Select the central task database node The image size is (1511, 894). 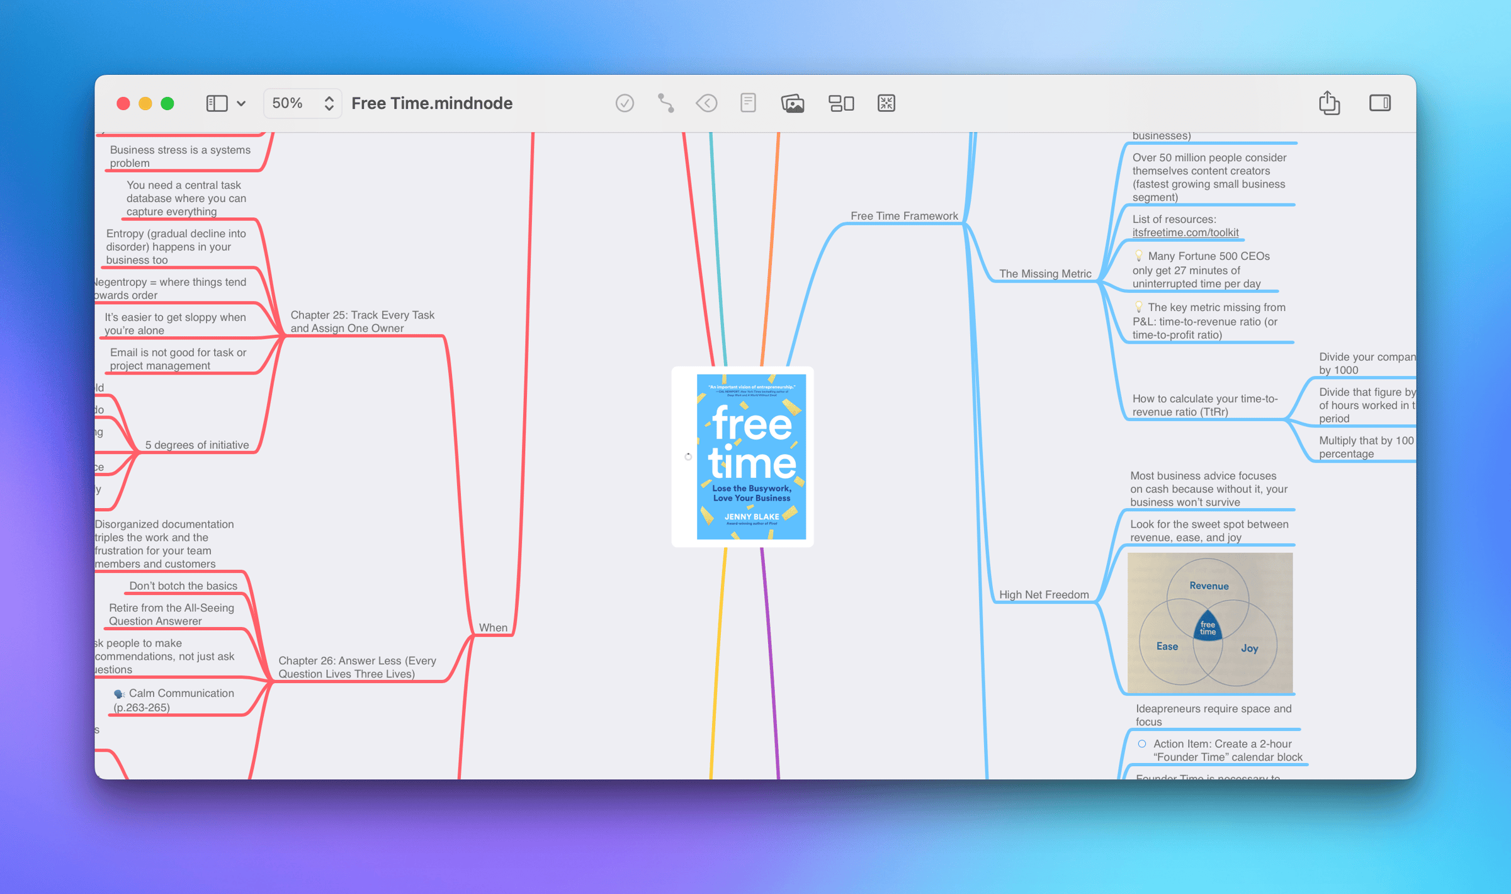(x=186, y=198)
